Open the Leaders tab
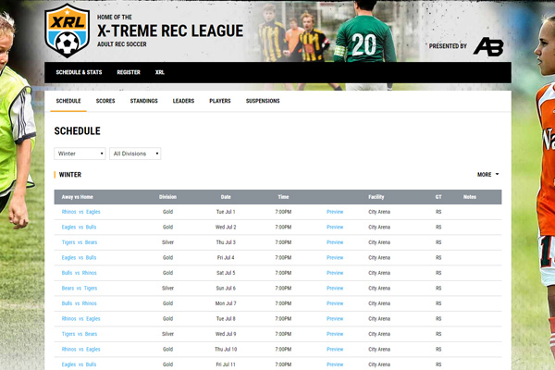Image resolution: width=555 pixels, height=370 pixels. 183,101
